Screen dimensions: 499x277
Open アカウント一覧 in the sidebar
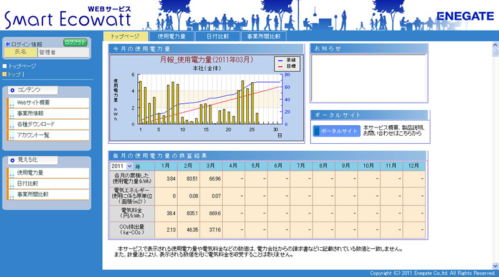[x=48, y=135]
